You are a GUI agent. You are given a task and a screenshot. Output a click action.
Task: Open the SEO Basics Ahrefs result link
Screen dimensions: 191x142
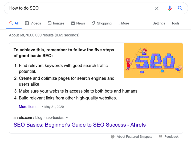(x=80, y=125)
